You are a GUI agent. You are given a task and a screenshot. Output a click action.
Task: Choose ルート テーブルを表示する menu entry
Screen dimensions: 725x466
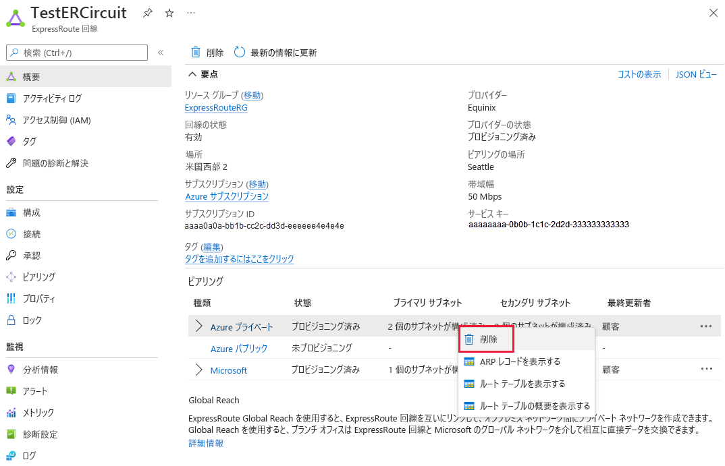(526, 384)
